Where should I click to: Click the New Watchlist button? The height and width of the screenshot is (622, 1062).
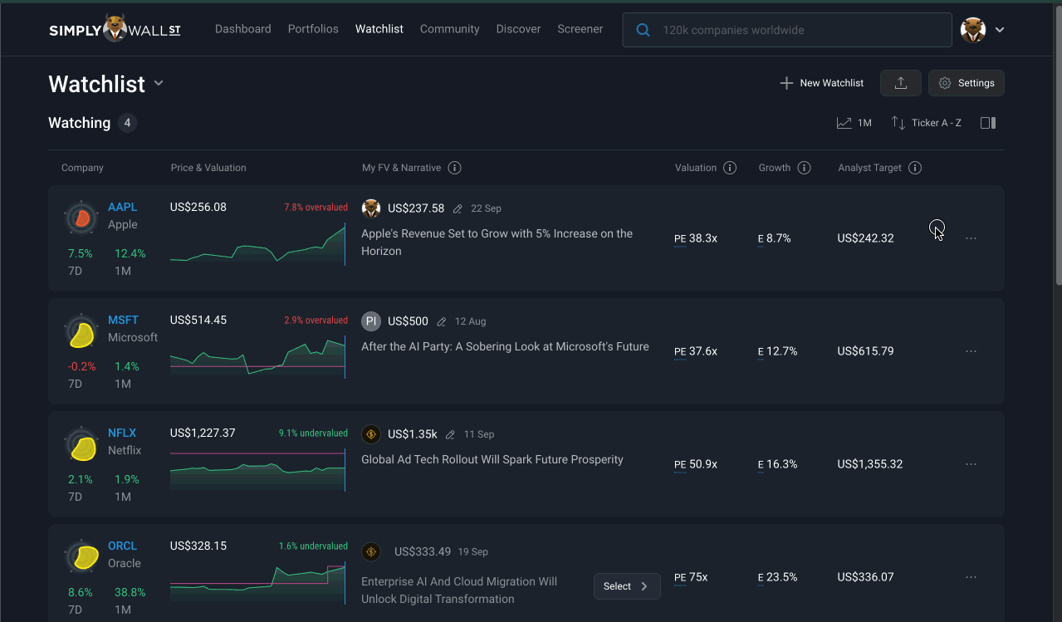pyautogui.click(x=822, y=83)
